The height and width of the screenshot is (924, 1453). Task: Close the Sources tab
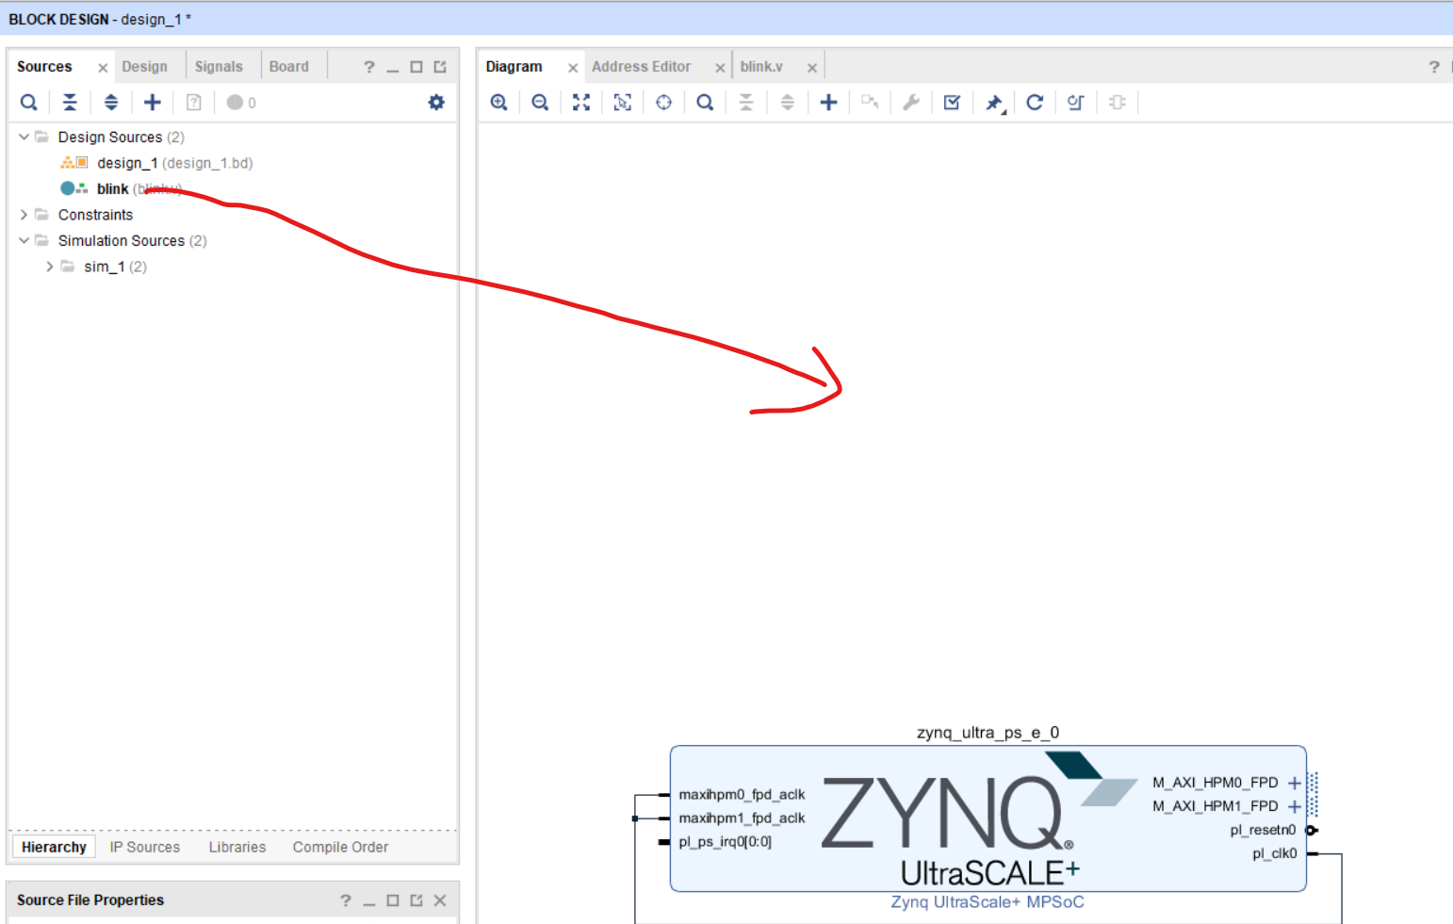click(x=103, y=68)
